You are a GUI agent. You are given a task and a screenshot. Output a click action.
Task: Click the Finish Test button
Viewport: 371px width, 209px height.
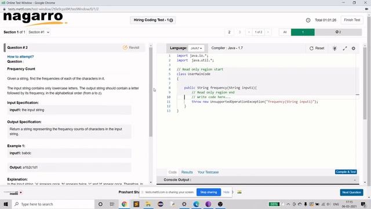point(352,20)
